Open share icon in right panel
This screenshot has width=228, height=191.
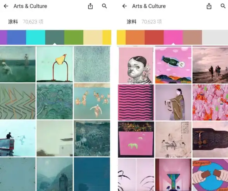[x=209, y=6]
